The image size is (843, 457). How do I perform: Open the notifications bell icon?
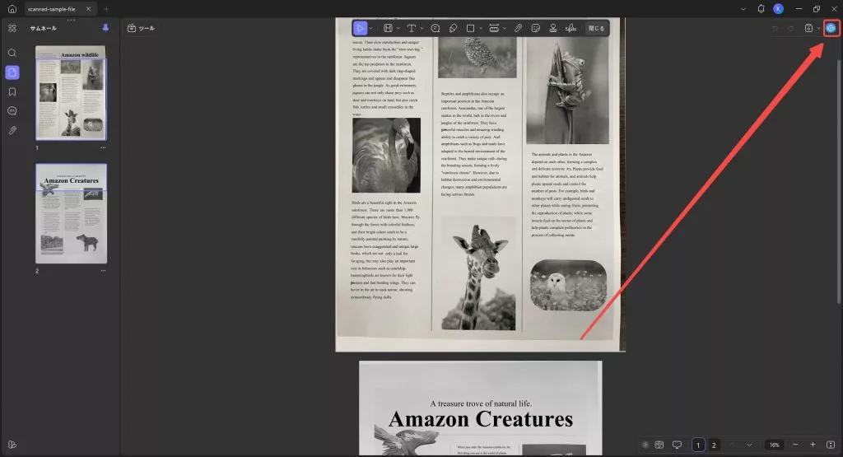pos(761,8)
